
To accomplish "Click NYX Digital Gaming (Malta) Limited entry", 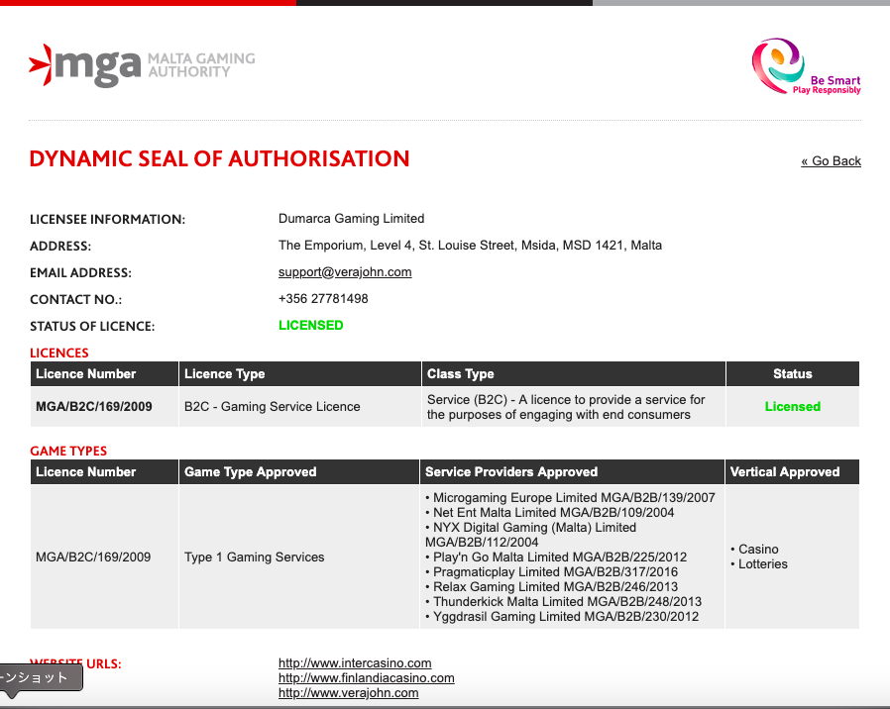I will pos(530,535).
